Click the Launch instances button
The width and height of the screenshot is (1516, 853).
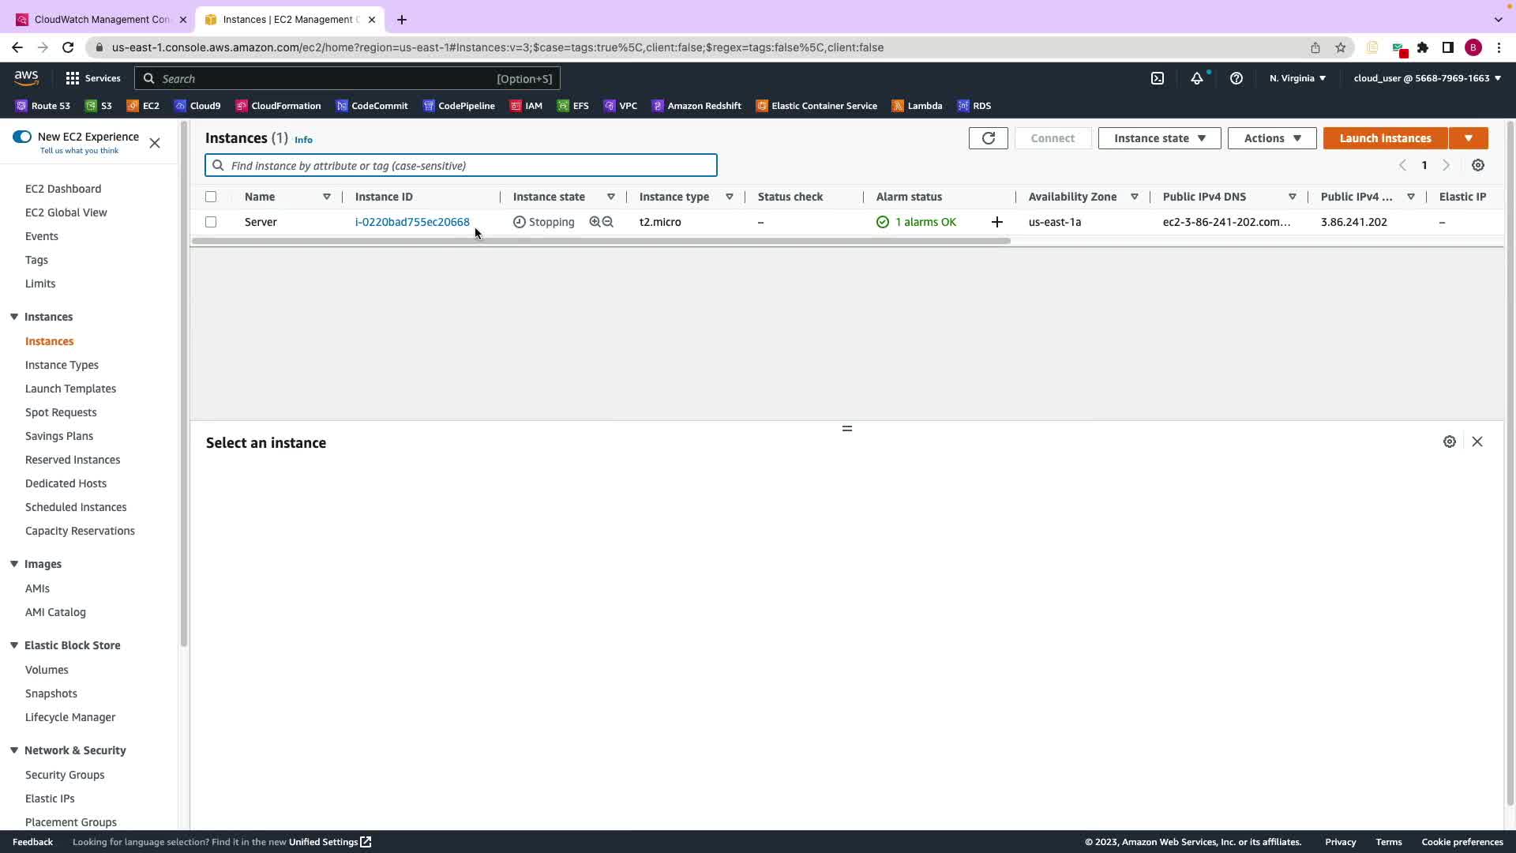(x=1385, y=138)
